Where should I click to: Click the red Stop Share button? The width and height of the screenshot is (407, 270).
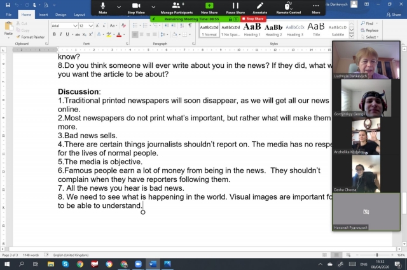point(254,19)
